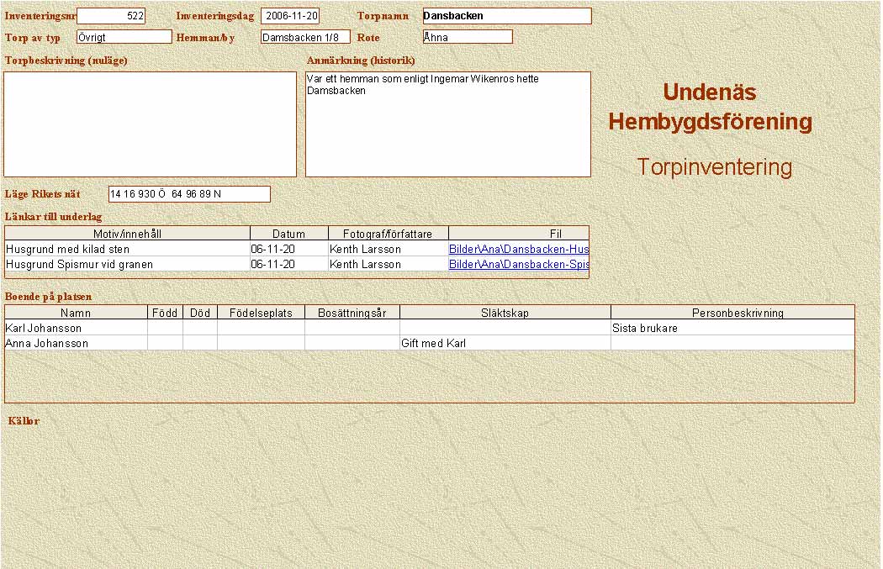Image resolution: width=883 pixels, height=569 pixels.
Task: Select the Husgrund med kilad sten cell
Action: 127,250
